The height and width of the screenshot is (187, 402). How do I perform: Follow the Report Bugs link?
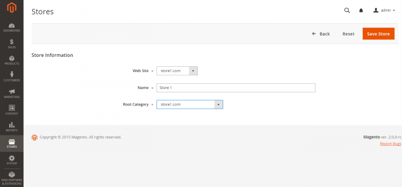pyautogui.click(x=391, y=143)
